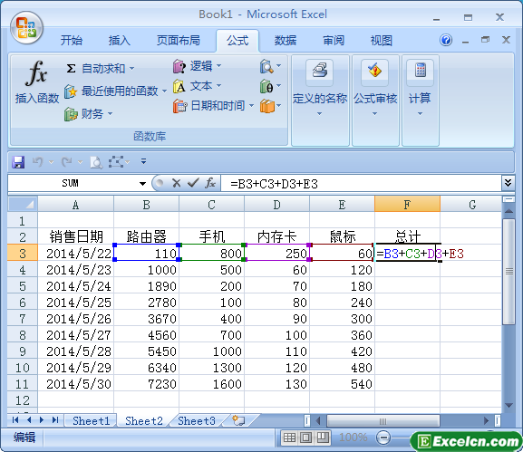Open Customize Quick Access Toolbar dropdown
The width and height of the screenshot is (523, 452).
(x=143, y=161)
